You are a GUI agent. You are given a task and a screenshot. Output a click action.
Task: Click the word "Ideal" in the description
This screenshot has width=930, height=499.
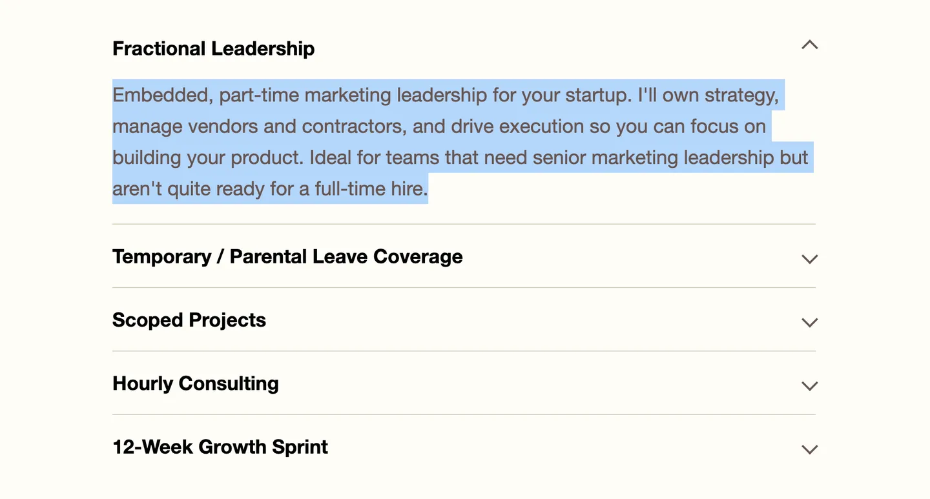pos(331,158)
